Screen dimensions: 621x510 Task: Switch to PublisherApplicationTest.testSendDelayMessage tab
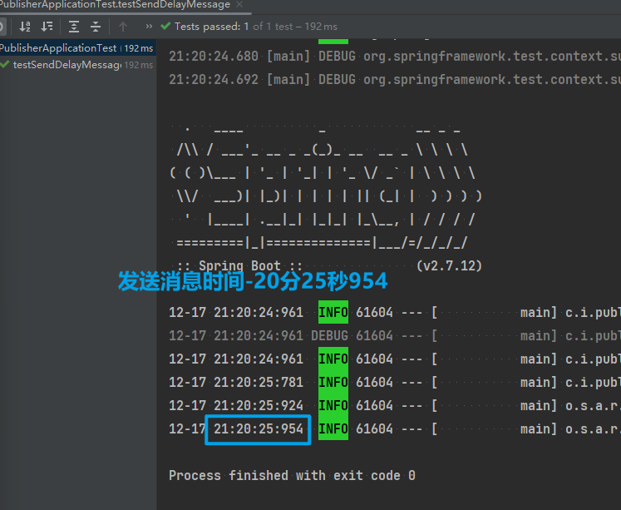[115, 5]
